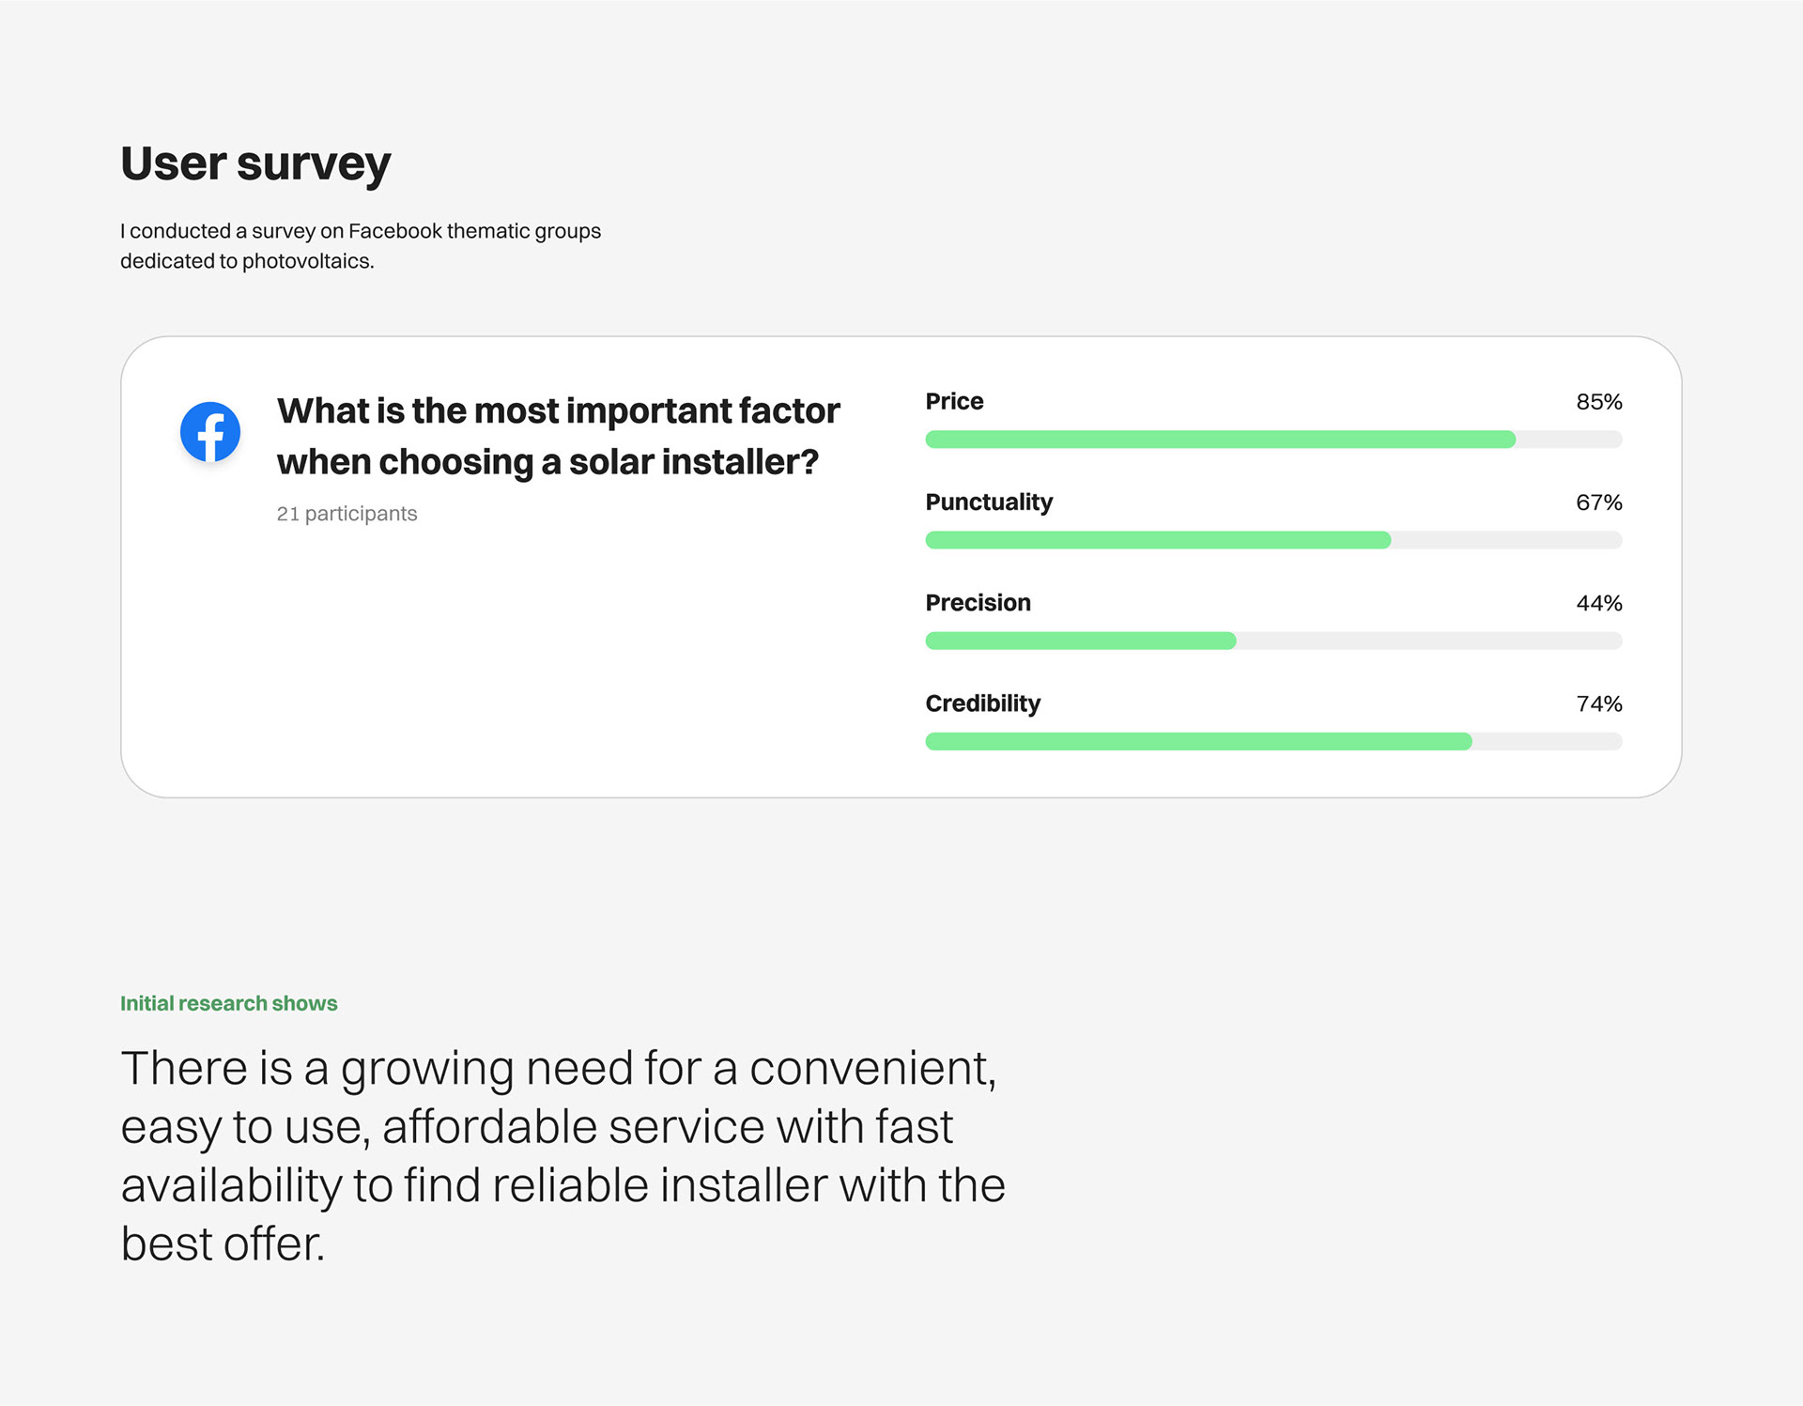Click the Punctuality progress bar

pyautogui.click(x=1157, y=540)
